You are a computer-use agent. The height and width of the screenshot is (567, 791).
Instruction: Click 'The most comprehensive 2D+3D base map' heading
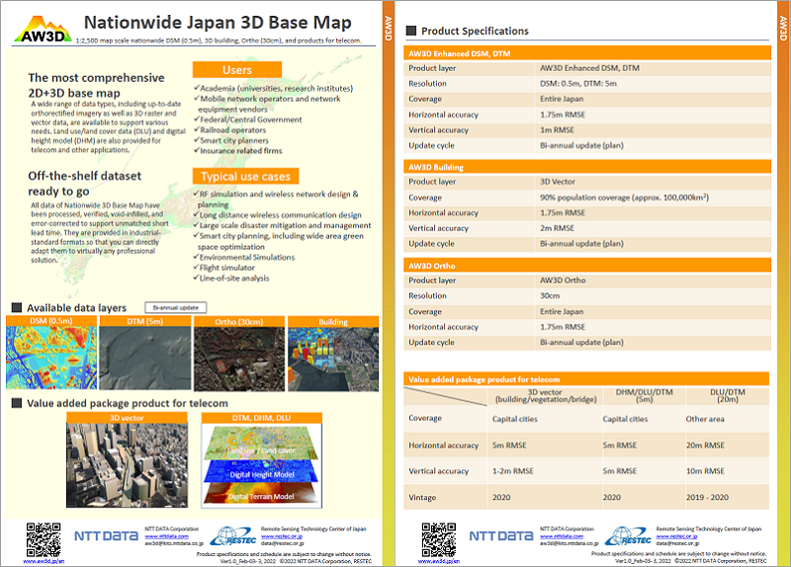(x=96, y=85)
